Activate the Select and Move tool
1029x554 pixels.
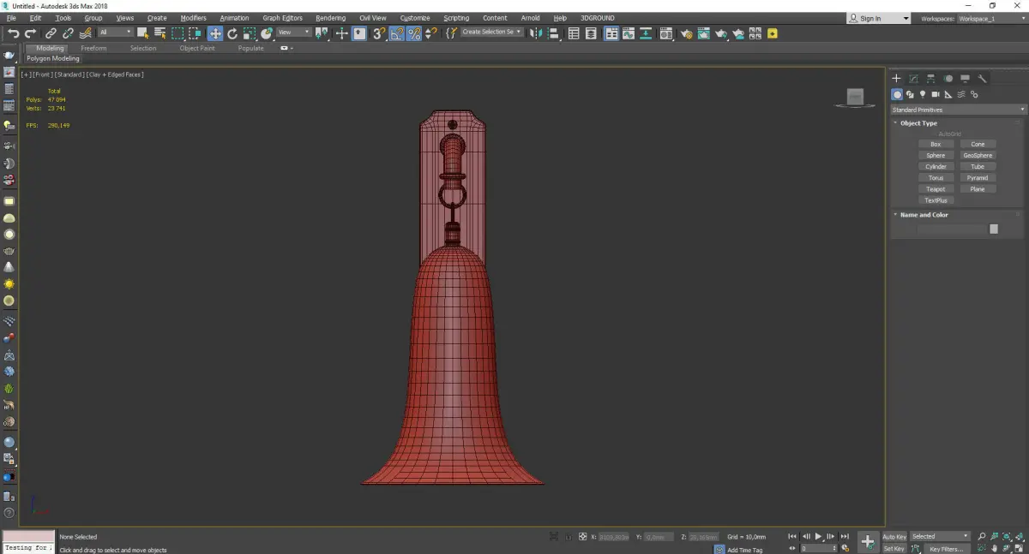214,33
